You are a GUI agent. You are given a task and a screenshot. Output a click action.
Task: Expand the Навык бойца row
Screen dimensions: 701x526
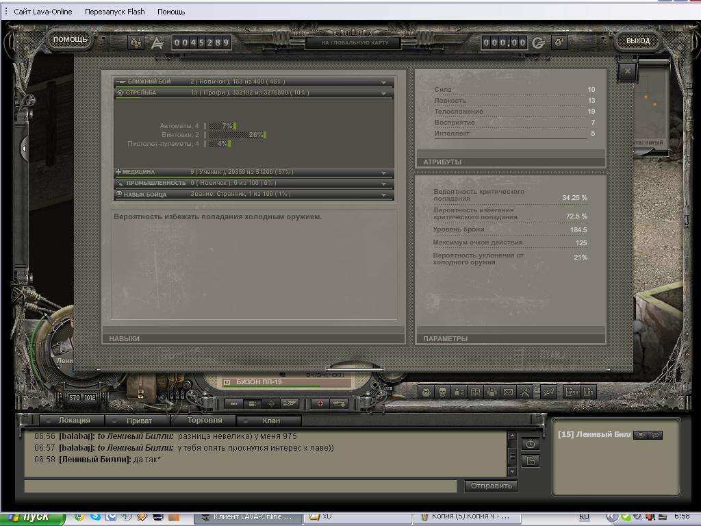tap(384, 195)
